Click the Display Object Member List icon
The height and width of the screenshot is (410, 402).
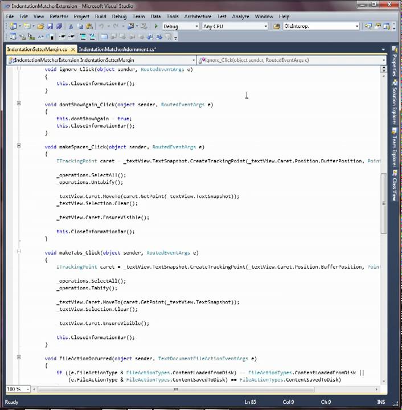[x=13, y=37]
